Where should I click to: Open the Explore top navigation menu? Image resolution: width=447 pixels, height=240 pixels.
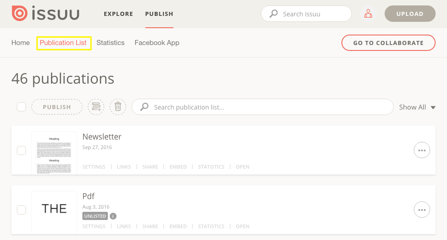tap(118, 14)
